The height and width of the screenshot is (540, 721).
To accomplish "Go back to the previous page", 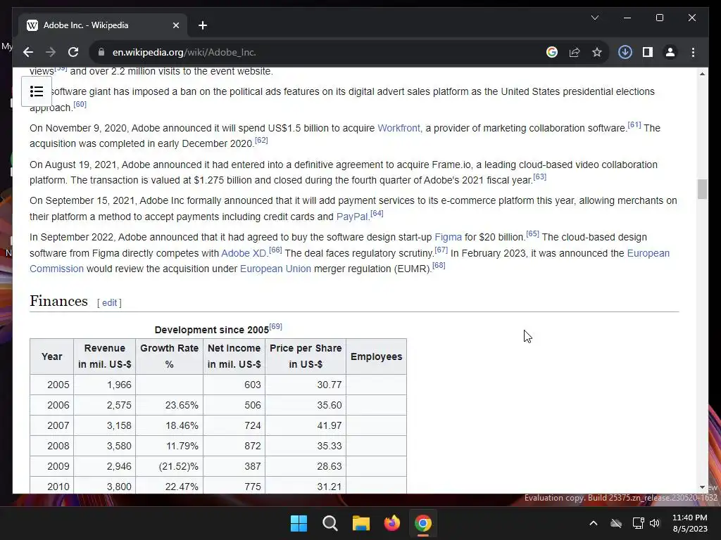I will click(x=28, y=52).
